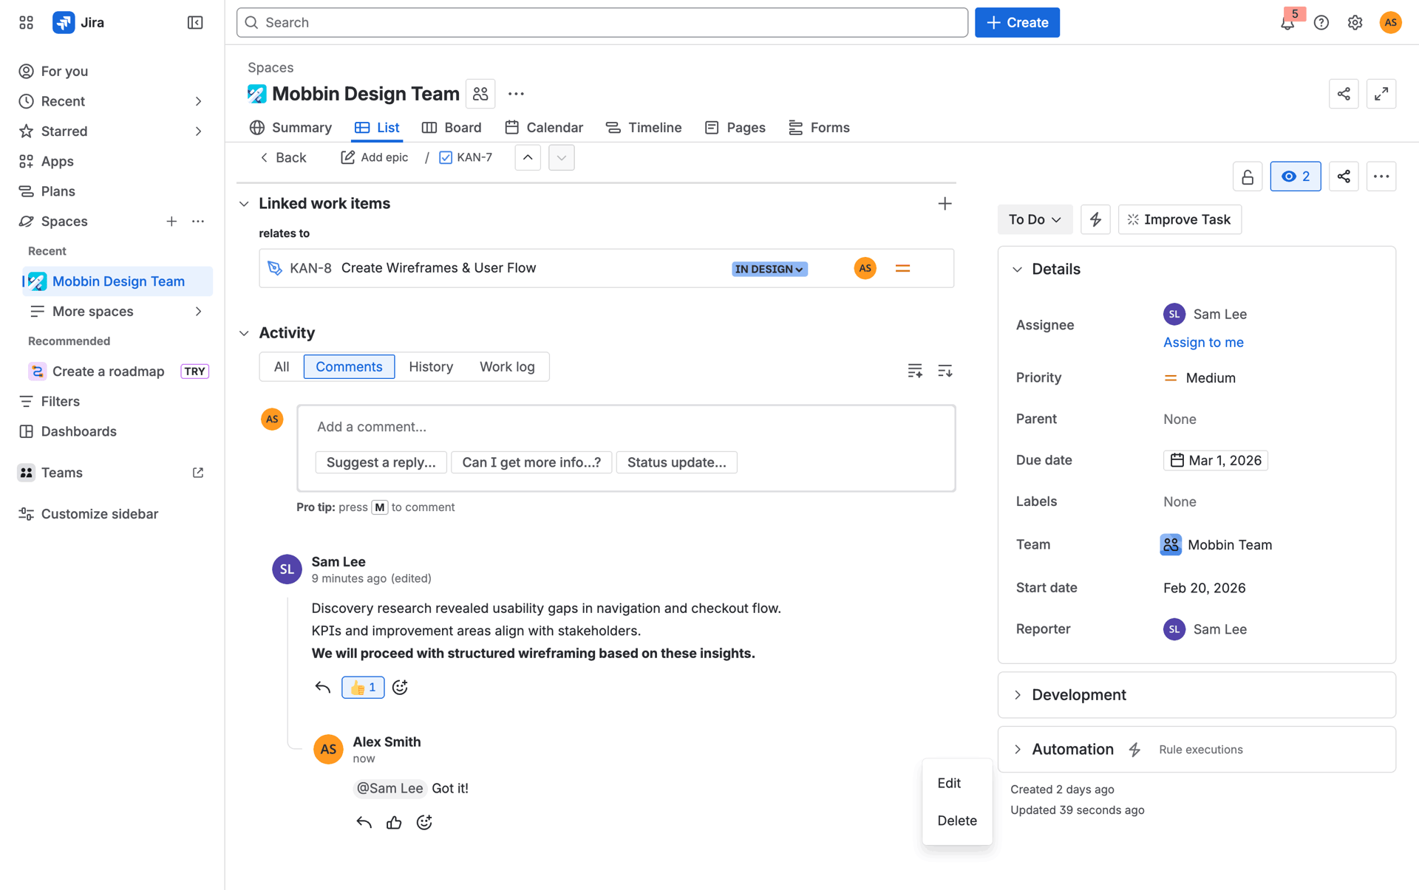The height and width of the screenshot is (890, 1419).
Task: Open the automation lightning bolt button
Action: pyautogui.click(x=1095, y=219)
